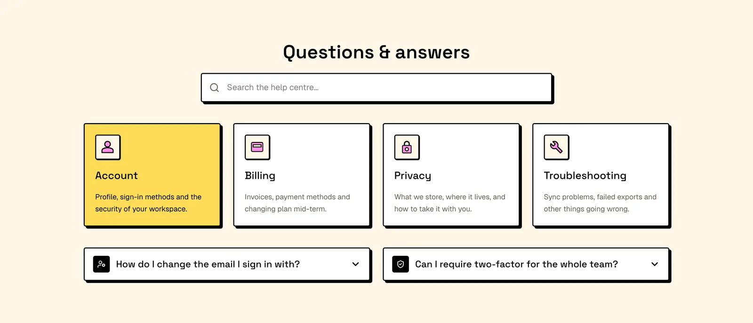Image resolution: width=753 pixels, height=323 pixels.
Task: Select the Account category title
Action: click(116, 176)
